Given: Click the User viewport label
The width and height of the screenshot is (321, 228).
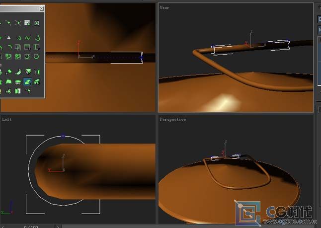Looking at the screenshot, I should click(164, 8).
